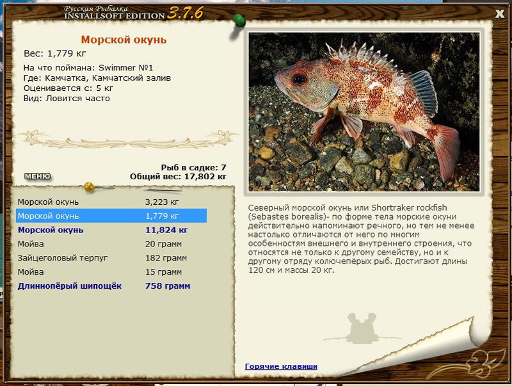Viewport: 512px width, 386px height.
Task: Click the sea perch fish photo
Action: (364, 111)
